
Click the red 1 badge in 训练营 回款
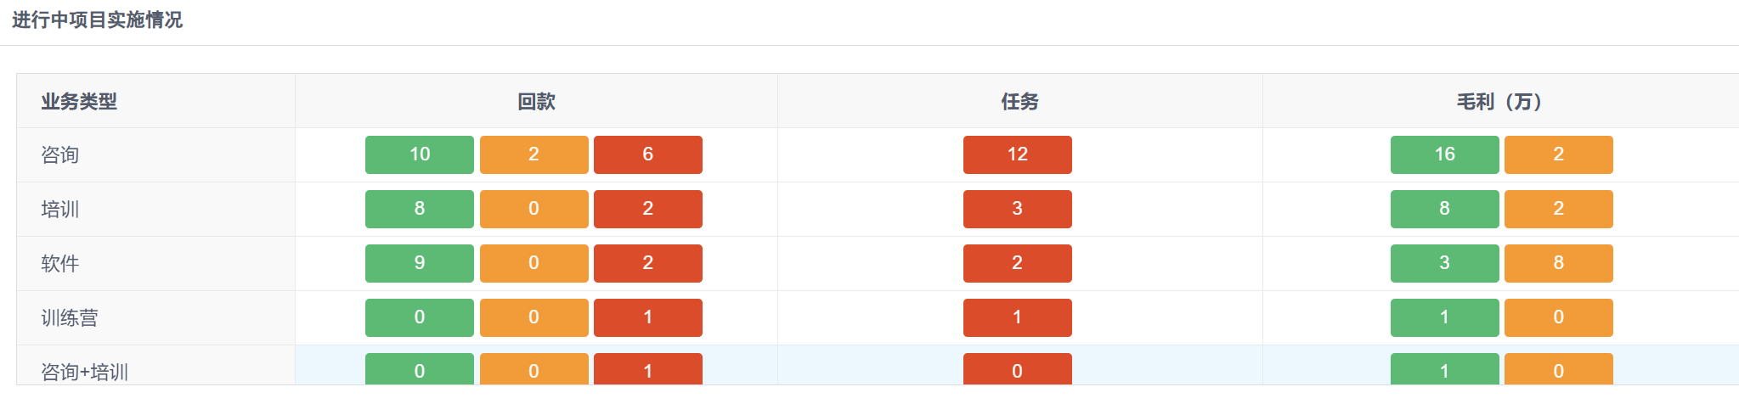[x=648, y=317]
